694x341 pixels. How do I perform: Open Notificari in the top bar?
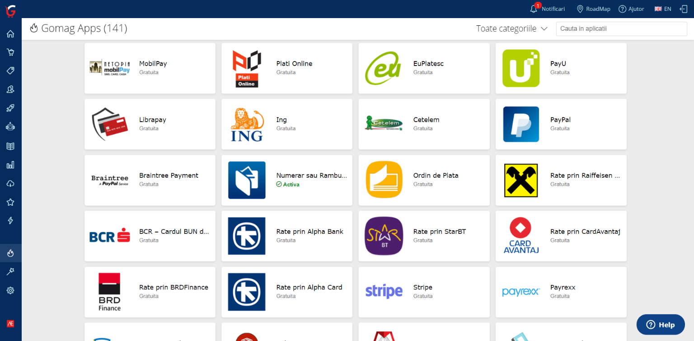pyautogui.click(x=553, y=9)
